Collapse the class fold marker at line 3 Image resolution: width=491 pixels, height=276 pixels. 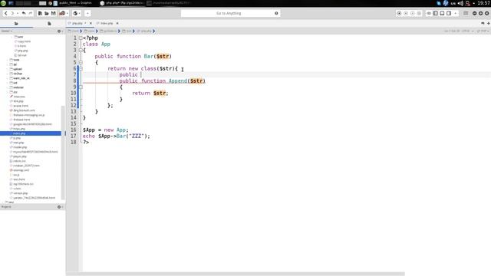[81, 50]
